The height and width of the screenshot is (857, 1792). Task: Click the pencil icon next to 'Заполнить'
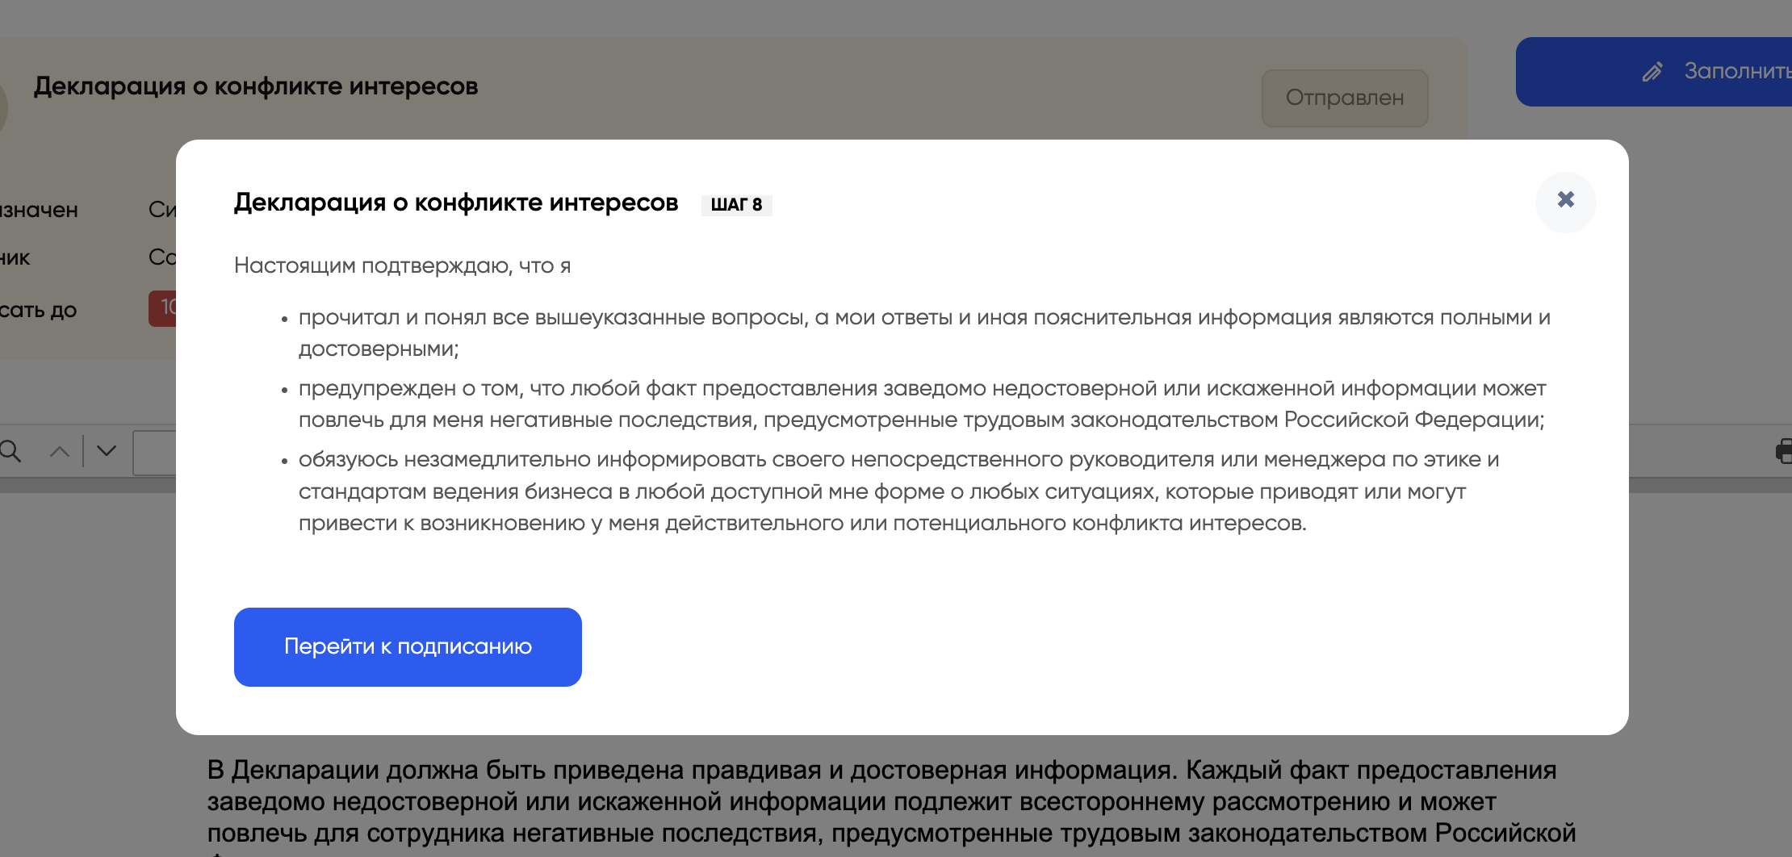coord(1652,72)
